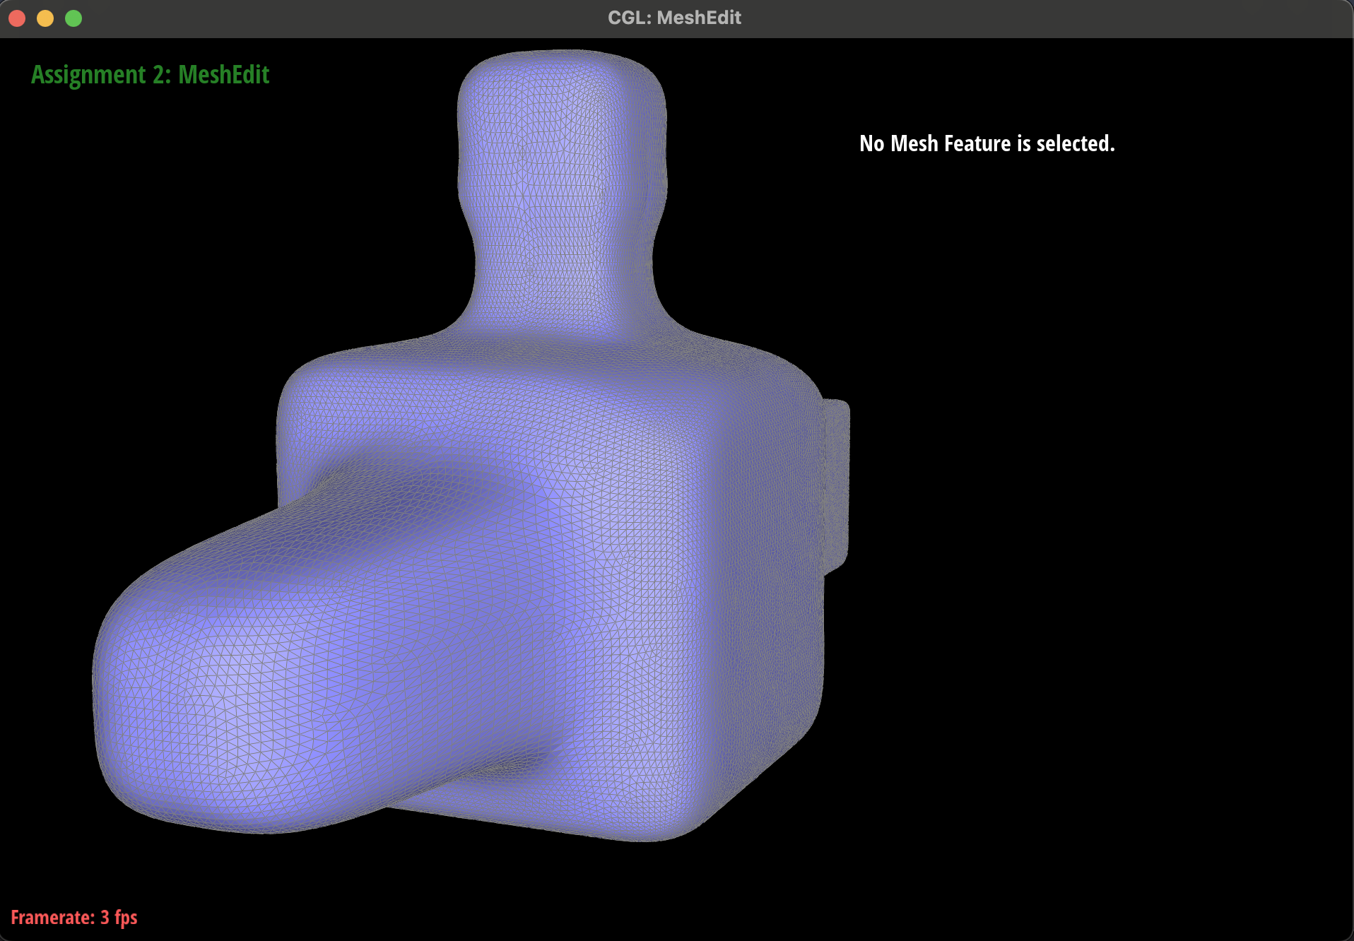Click the CGL: MeshEdit window title

[x=674, y=18]
